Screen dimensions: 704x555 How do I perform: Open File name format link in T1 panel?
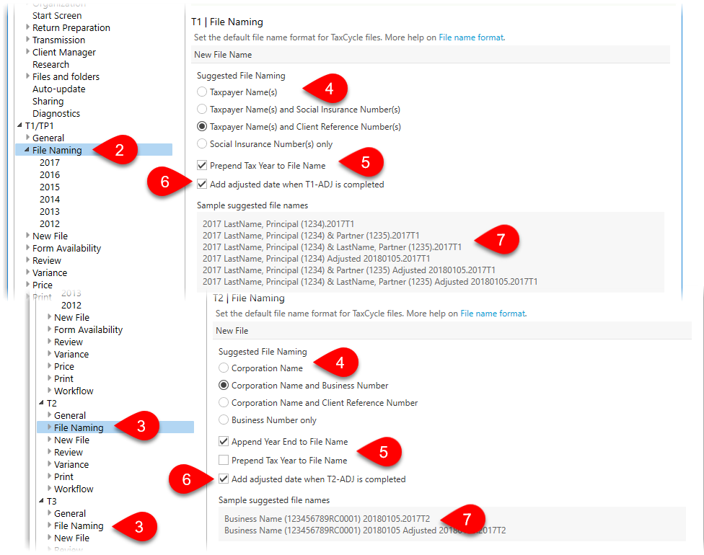pos(471,37)
